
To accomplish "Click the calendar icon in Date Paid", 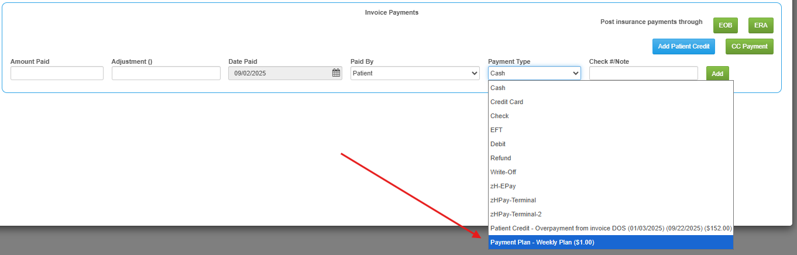I will (x=336, y=73).
